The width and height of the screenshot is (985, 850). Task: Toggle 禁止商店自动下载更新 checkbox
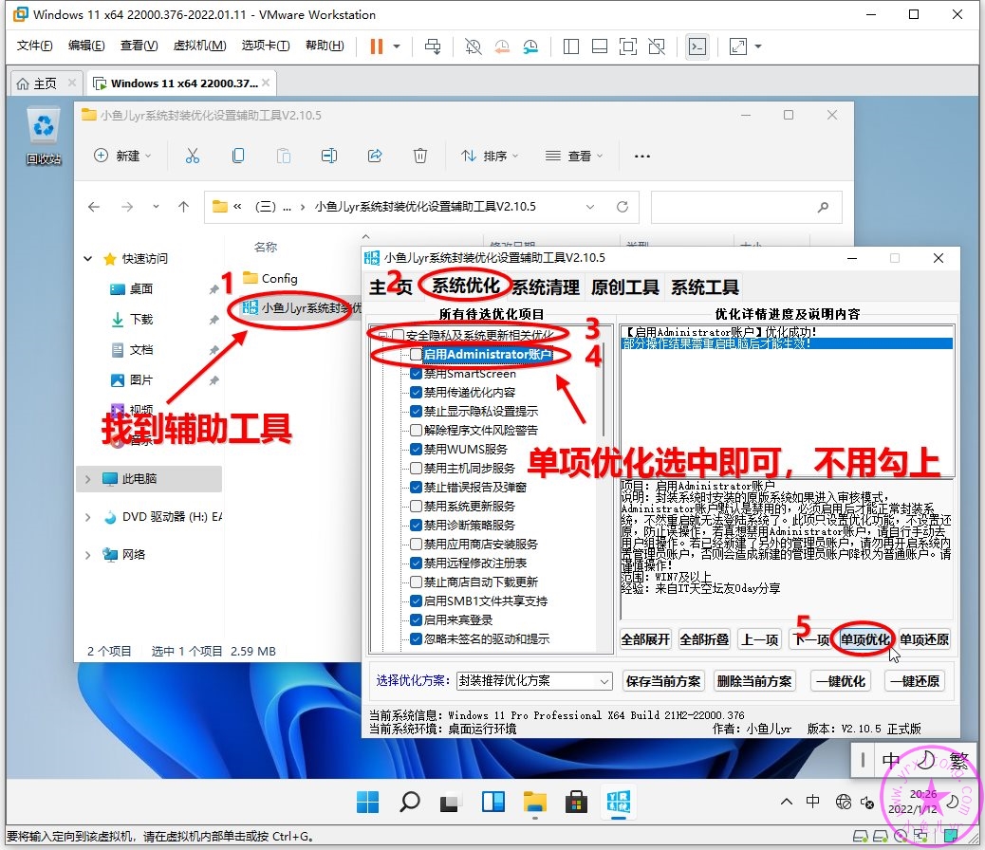pos(416,582)
